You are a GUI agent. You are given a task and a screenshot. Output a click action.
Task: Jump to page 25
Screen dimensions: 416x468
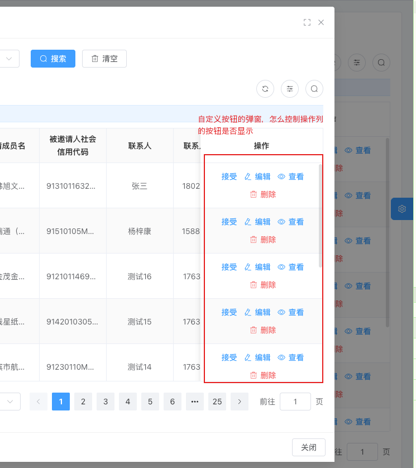(217, 402)
